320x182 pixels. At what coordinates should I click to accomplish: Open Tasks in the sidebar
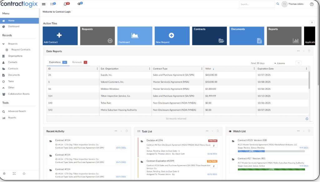pos(11,81)
